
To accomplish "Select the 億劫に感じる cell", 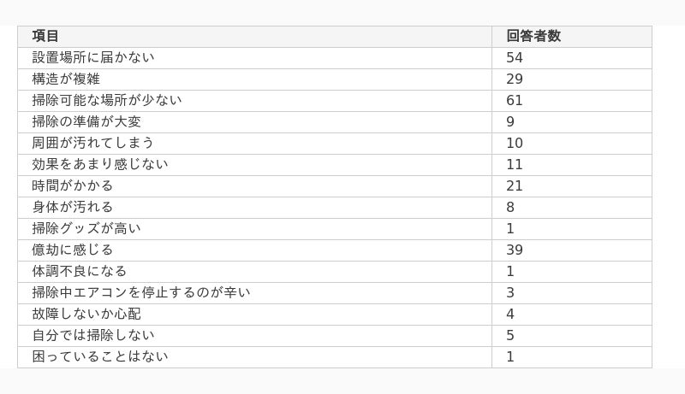I will point(254,250).
